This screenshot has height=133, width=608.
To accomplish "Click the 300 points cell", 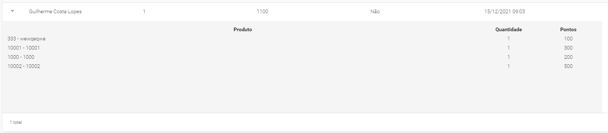I will 568,48.
